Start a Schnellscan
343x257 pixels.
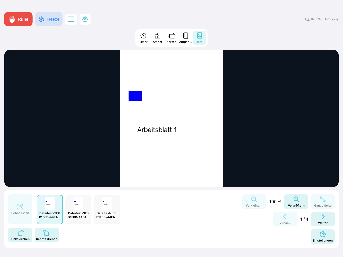pos(20,209)
